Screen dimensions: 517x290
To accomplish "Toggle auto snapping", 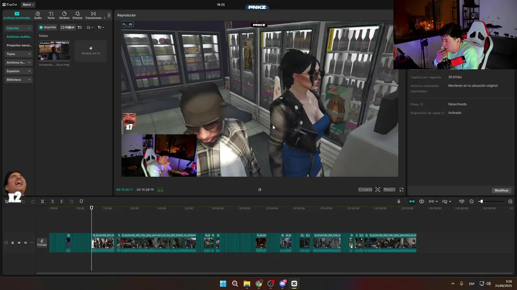I will (422, 201).
